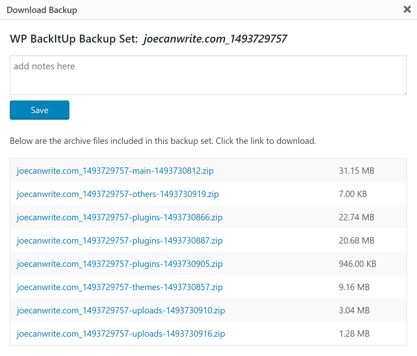
Task: Click the 22.74 MB plugins size
Action: (x=356, y=217)
